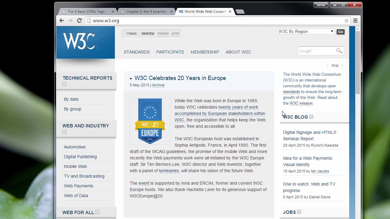
Task: Follow the luminaries link
Action: tap(169, 171)
